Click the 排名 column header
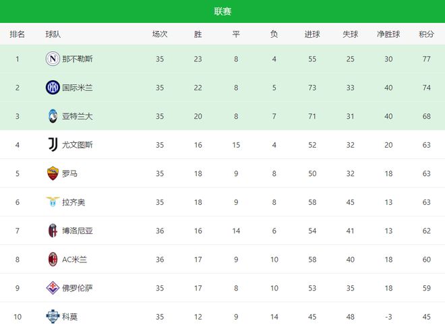The width and height of the screenshot is (445, 327). [18, 34]
